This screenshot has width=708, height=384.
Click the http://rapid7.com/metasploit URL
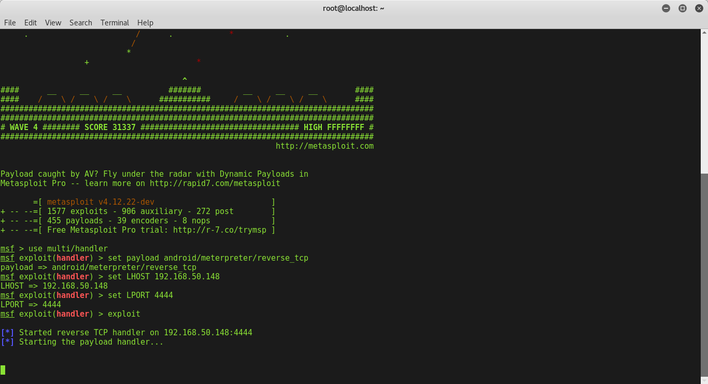(x=215, y=183)
